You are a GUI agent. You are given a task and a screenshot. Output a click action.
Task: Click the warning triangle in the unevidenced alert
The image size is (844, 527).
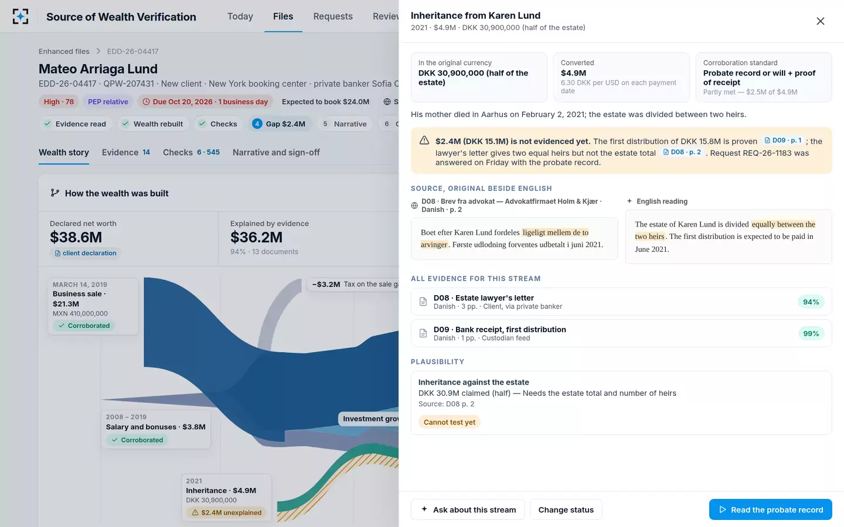[424, 141]
